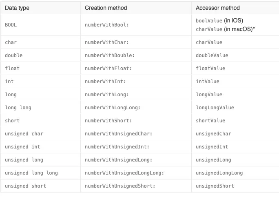Click the short data type cell
Image resolution: width=279 pixels, height=197 pixels.
coord(12,121)
